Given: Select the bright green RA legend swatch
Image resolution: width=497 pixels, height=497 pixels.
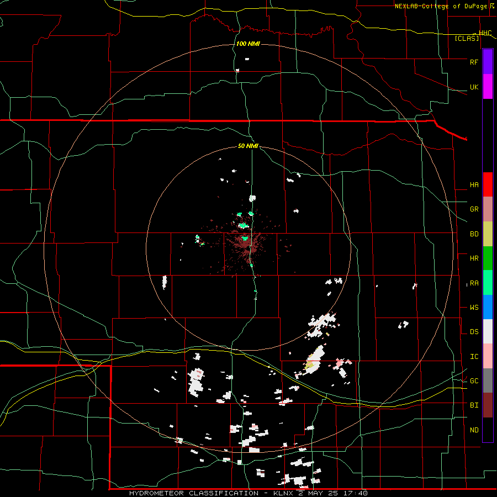Looking at the screenshot, I should 488,283.
